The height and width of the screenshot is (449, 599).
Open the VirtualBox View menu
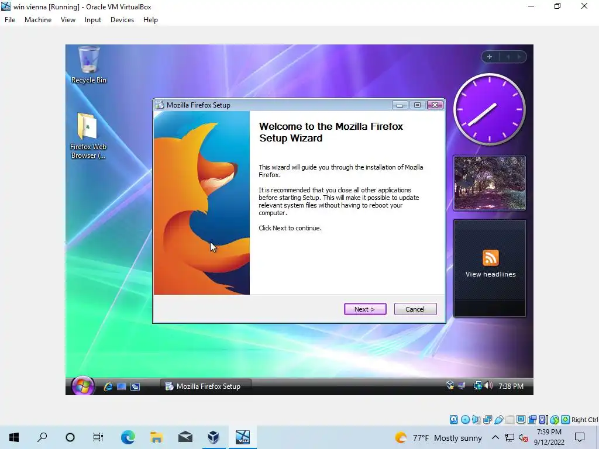pos(68,20)
